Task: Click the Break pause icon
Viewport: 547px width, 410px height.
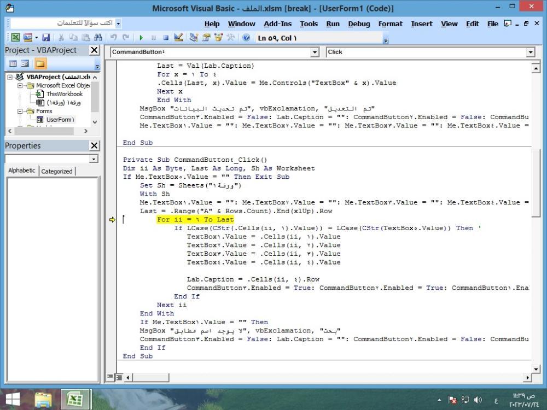Action: pyautogui.click(x=154, y=37)
